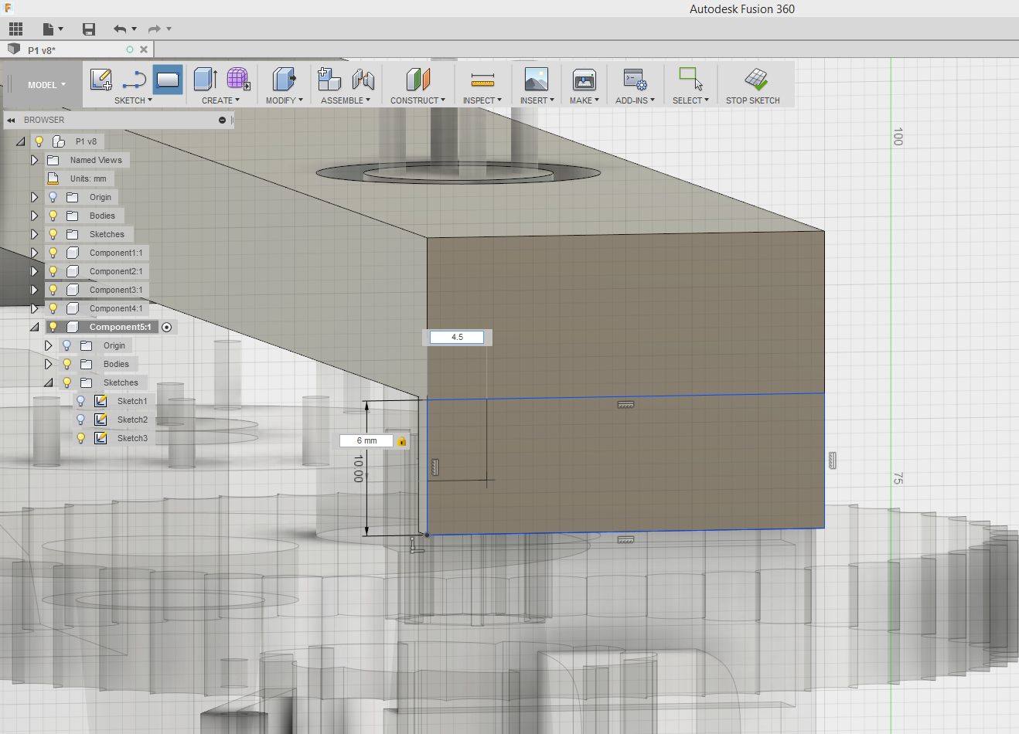Click the Undo arrow
Viewport: 1019px width, 734px height.
120,29
